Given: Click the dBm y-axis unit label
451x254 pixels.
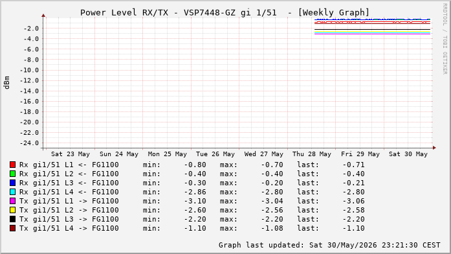Looking at the screenshot, I should 7,82.
